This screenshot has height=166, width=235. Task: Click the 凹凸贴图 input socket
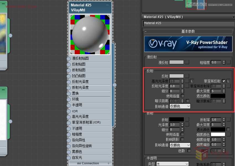click(69, 76)
